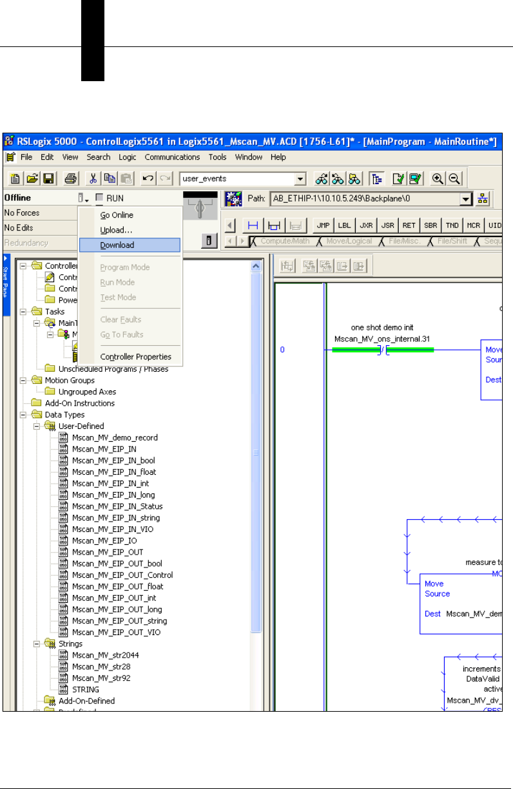Add the TND instruction
The width and height of the screenshot is (513, 789).
click(452, 225)
